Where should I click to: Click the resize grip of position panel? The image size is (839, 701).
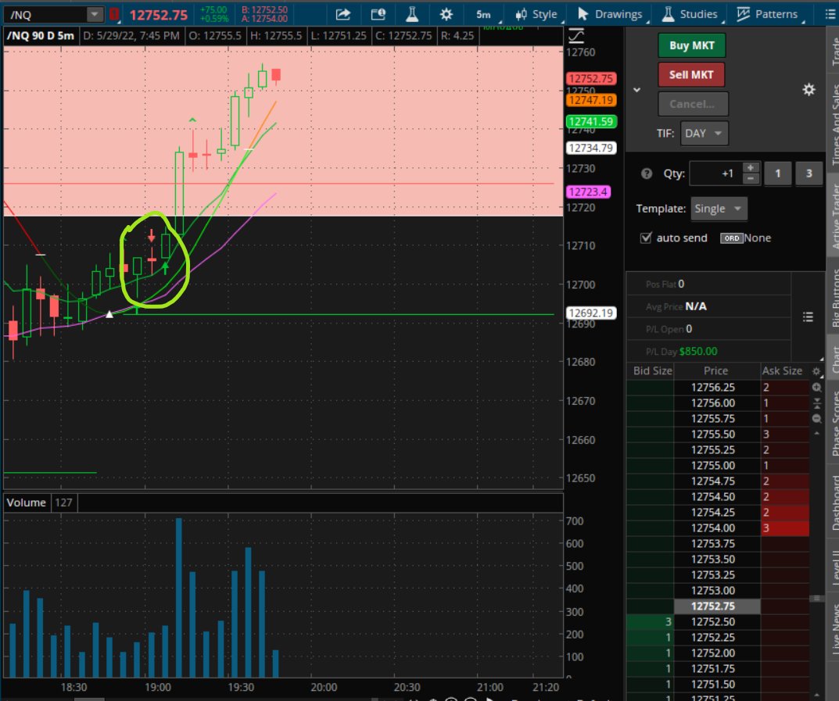(821, 359)
